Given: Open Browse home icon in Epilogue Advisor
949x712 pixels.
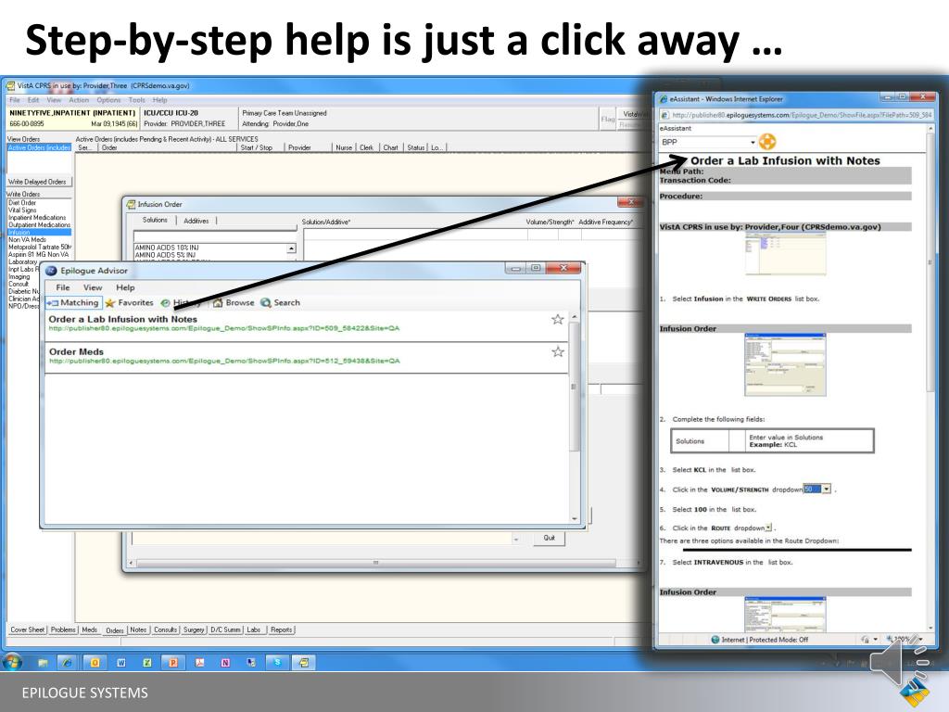Looking at the screenshot, I should pyautogui.click(x=218, y=303).
